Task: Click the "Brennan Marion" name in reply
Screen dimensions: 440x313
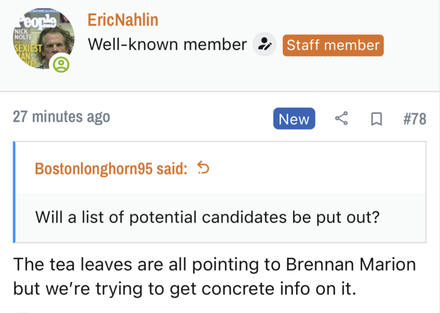Action: pyautogui.click(x=351, y=265)
